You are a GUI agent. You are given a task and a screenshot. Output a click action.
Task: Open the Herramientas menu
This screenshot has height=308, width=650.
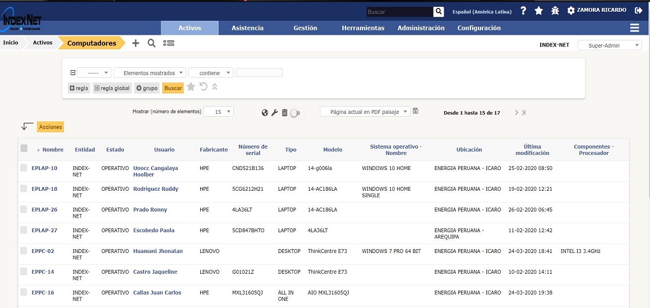point(363,28)
